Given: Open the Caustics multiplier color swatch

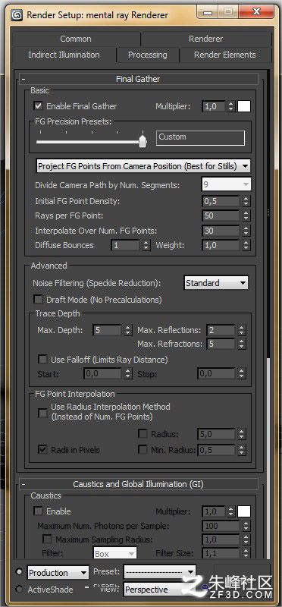Looking at the screenshot, I should (244, 511).
